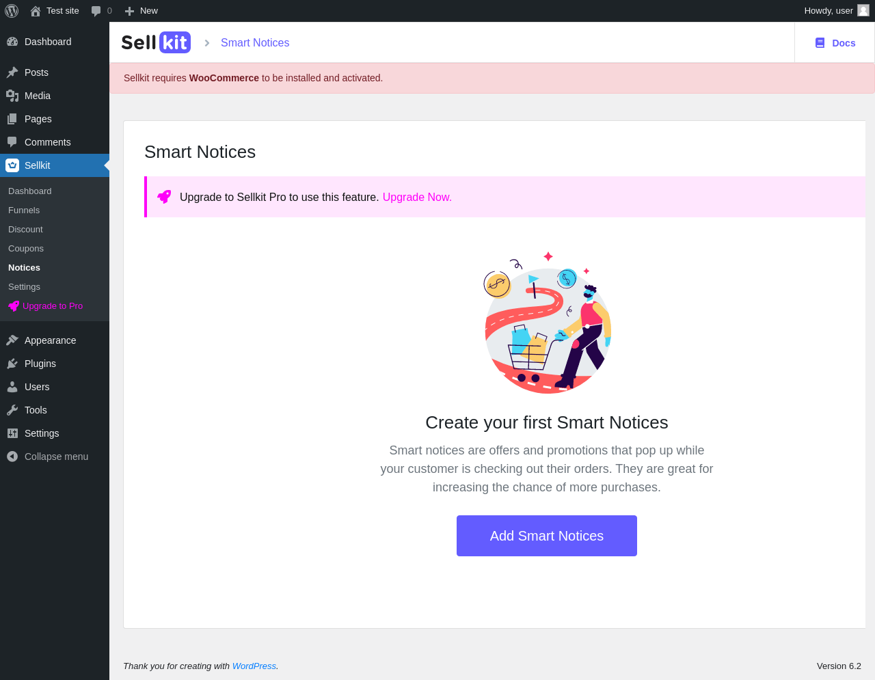Click the Smart Notices breadcrumb link
Viewport: 875px width, 680px height.
[x=255, y=42]
